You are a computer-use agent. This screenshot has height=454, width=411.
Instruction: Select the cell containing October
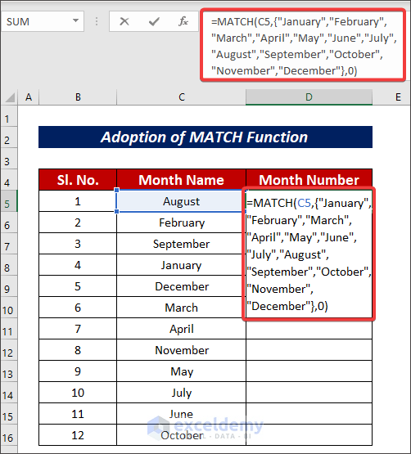pyautogui.click(x=182, y=435)
